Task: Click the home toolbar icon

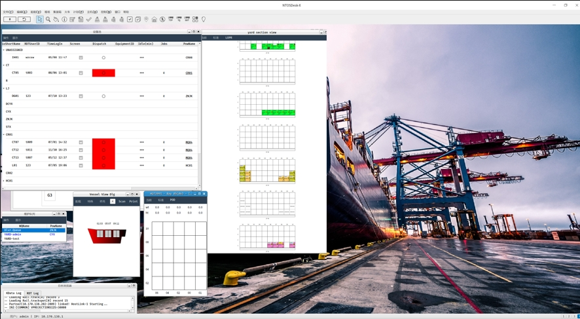Action: (154, 20)
